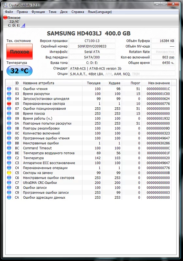Click the blue status icon of attribute BB
The width and height of the screenshot is (183, 261).
click(9, 143)
